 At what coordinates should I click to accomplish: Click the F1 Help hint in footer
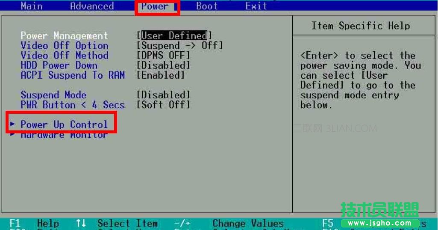click(x=34, y=223)
